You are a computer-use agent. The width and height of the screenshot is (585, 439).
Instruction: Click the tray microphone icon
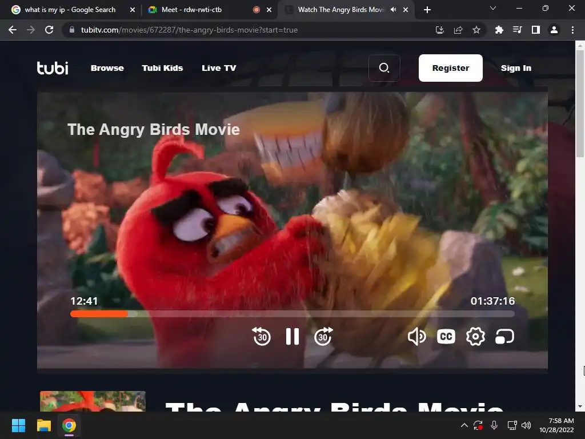[494, 425]
